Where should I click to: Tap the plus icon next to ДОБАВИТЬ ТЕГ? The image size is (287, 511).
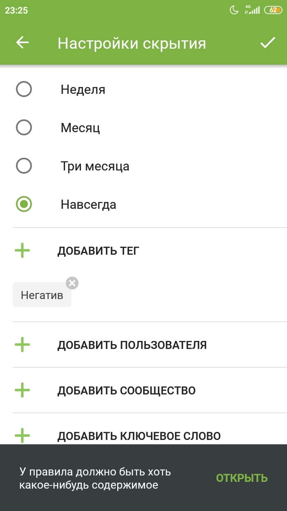click(23, 250)
